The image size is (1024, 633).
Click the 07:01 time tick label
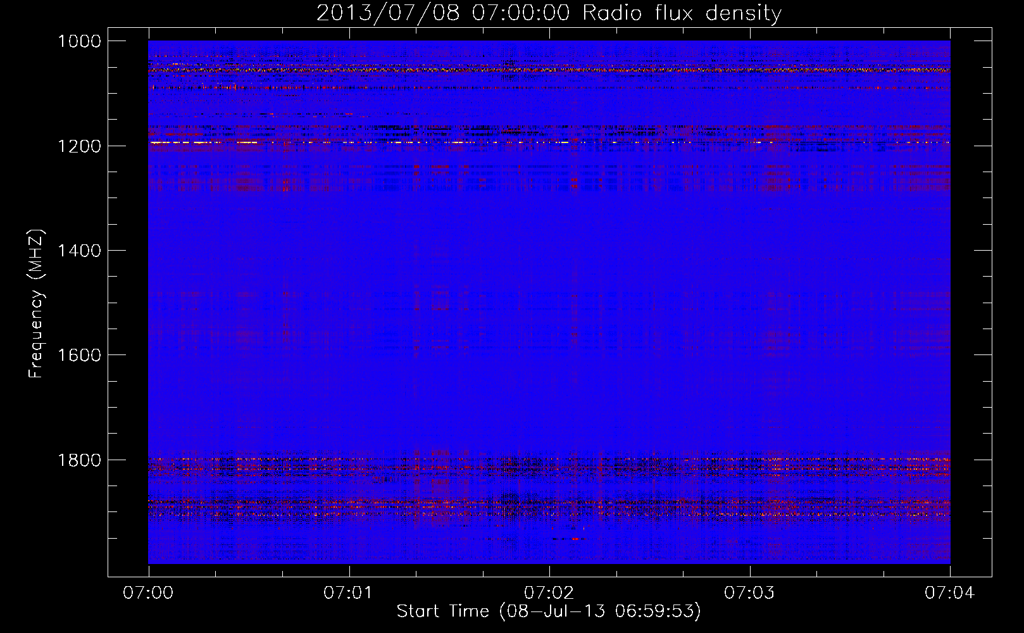pyautogui.click(x=349, y=593)
